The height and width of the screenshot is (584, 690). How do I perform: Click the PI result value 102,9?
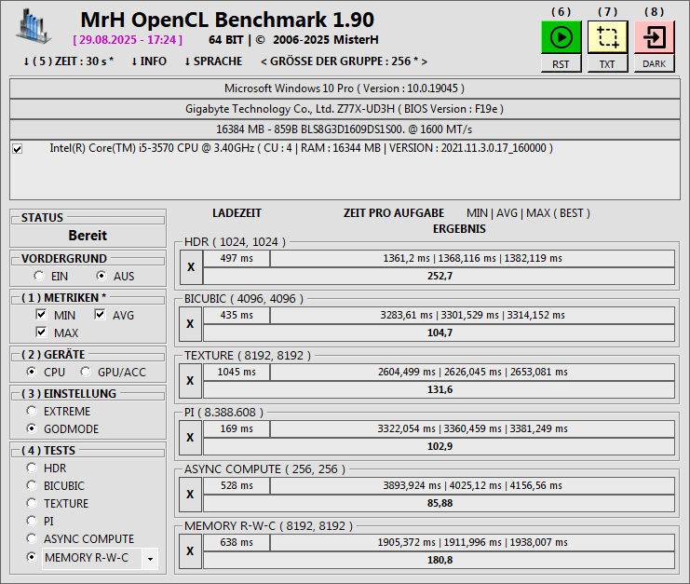[440, 446]
